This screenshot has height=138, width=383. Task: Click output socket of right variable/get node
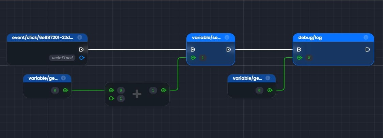[x=270, y=91]
